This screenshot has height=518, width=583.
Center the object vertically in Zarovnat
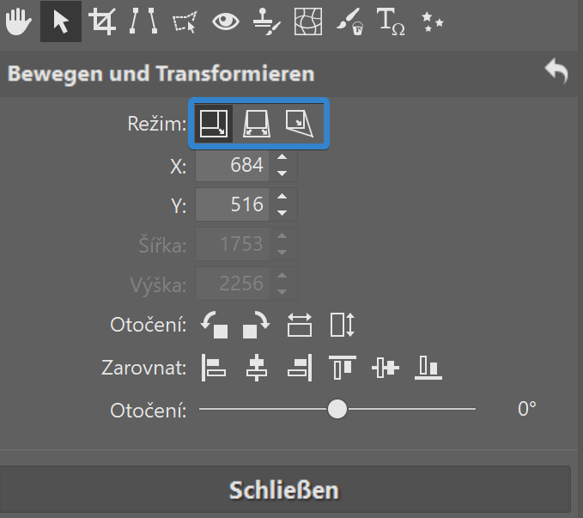(x=386, y=368)
